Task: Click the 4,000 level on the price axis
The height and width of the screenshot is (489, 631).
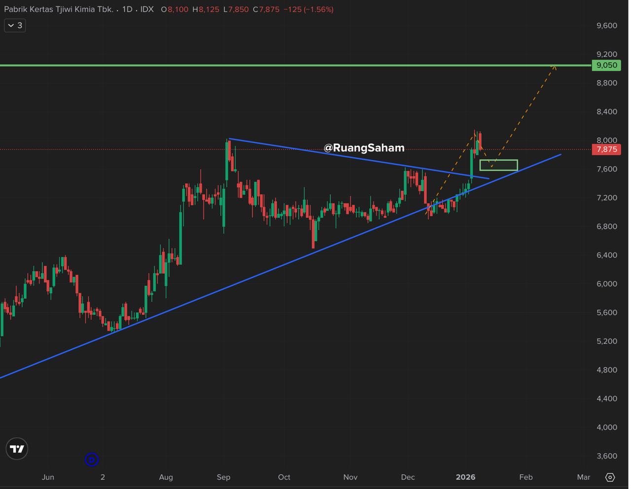Action: tap(607, 427)
